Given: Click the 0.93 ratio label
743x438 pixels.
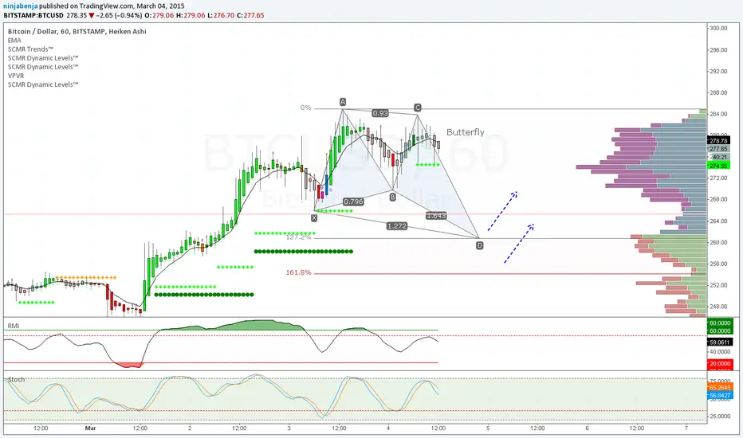Looking at the screenshot, I should click(x=380, y=113).
